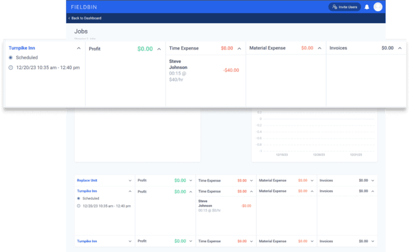415x252 pixels.
Task: Expand Profit in the Replace Unit row
Action: click(x=190, y=180)
